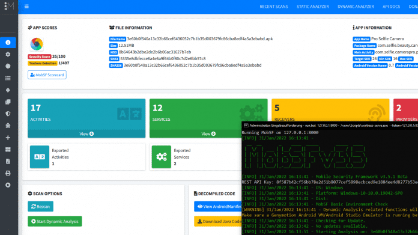
Task: Click the play circle icon in sidebar
Action: click(8, 185)
